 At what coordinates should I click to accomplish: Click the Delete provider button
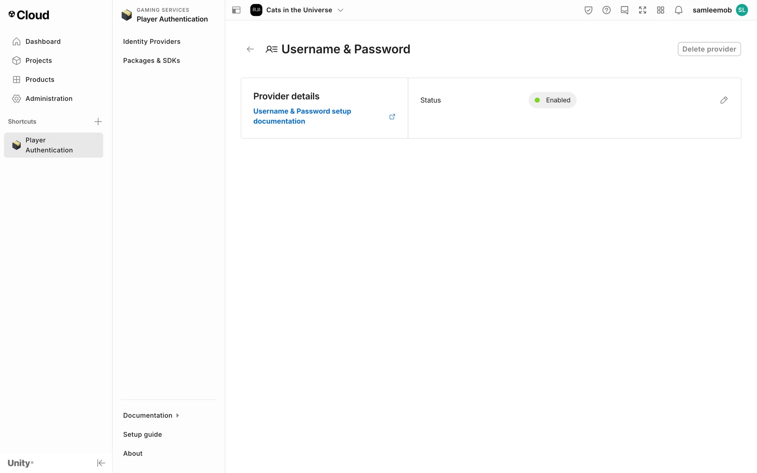(709, 49)
